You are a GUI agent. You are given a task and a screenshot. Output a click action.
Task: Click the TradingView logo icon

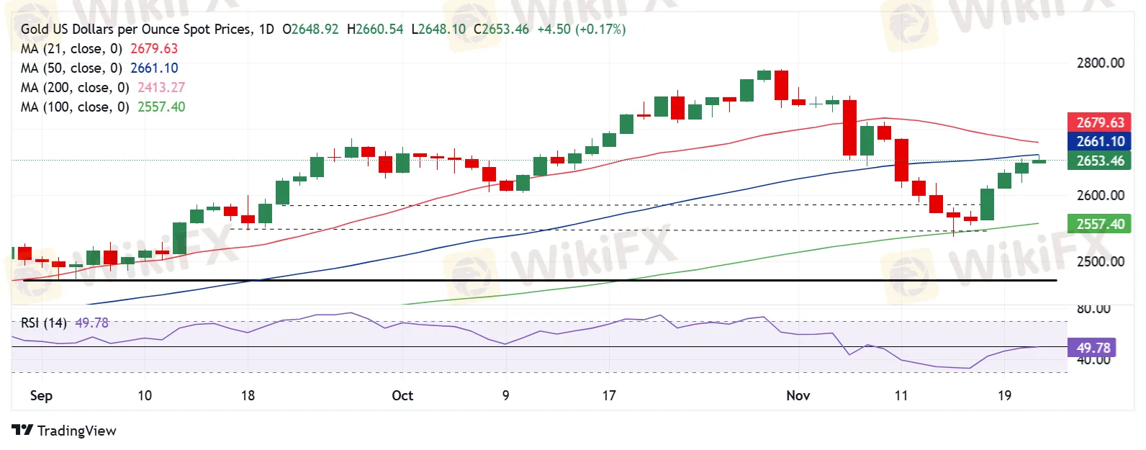(22, 431)
